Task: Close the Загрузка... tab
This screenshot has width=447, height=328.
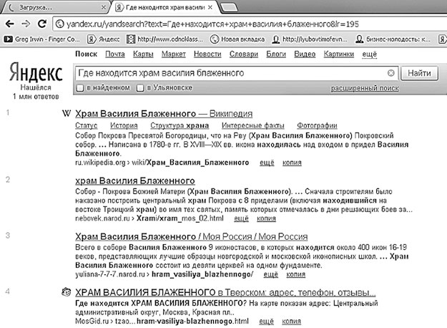Action: [x=104, y=8]
